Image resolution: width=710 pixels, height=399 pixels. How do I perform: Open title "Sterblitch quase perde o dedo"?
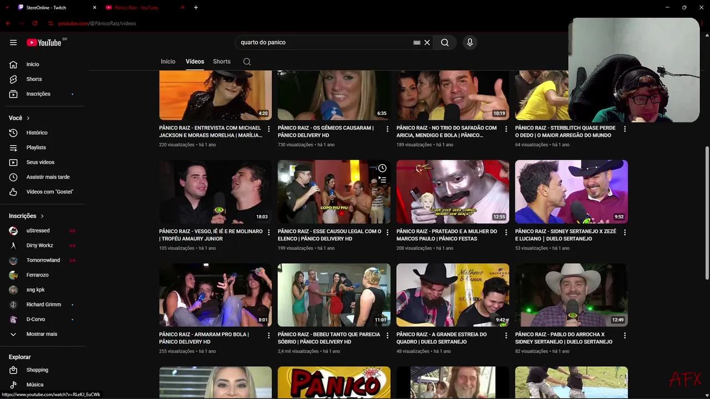(x=565, y=131)
